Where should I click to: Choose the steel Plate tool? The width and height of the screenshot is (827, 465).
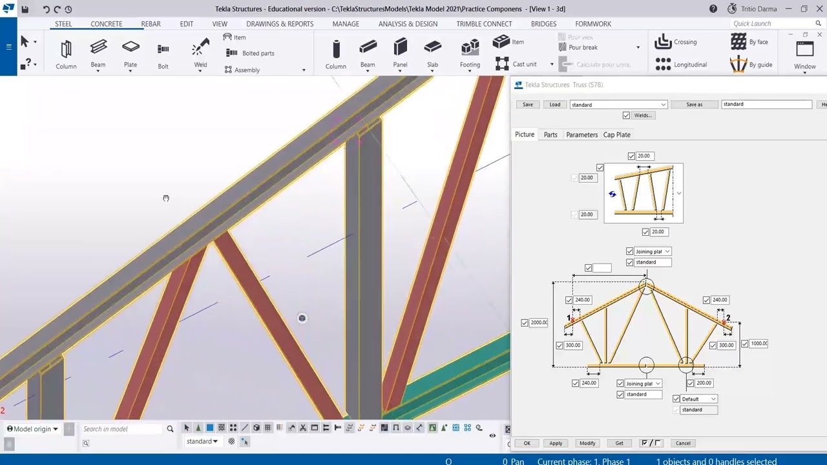click(x=131, y=54)
